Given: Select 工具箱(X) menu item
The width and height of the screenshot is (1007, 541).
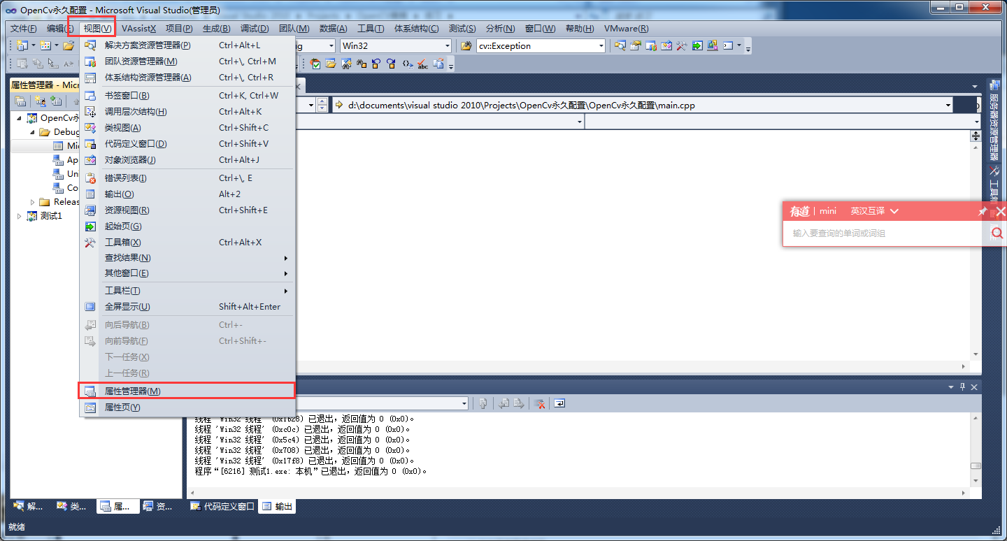Looking at the screenshot, I should (187, 243).
